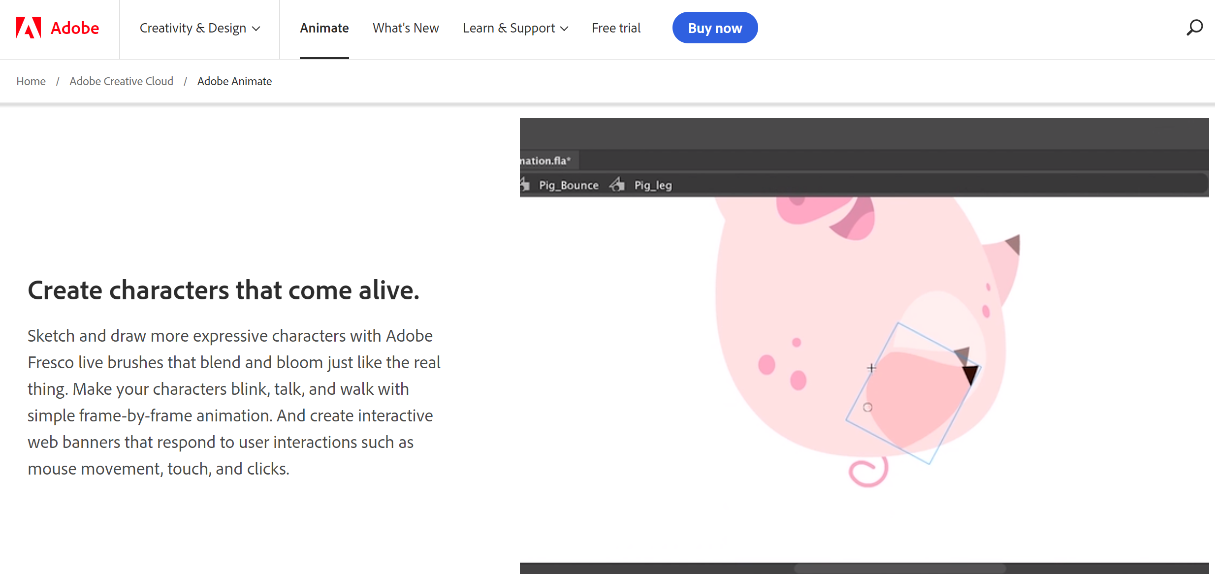Click the Buy now button
This screenshot has height=574, width=1215.
[715, 28]
